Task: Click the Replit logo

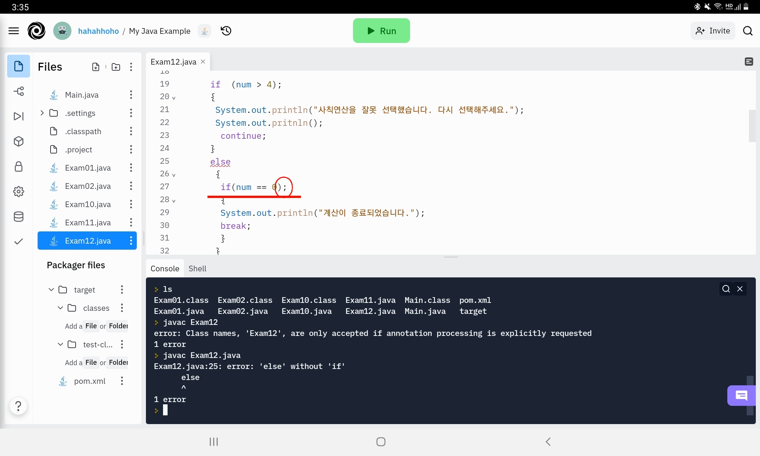Action: [x=36, y=31]
